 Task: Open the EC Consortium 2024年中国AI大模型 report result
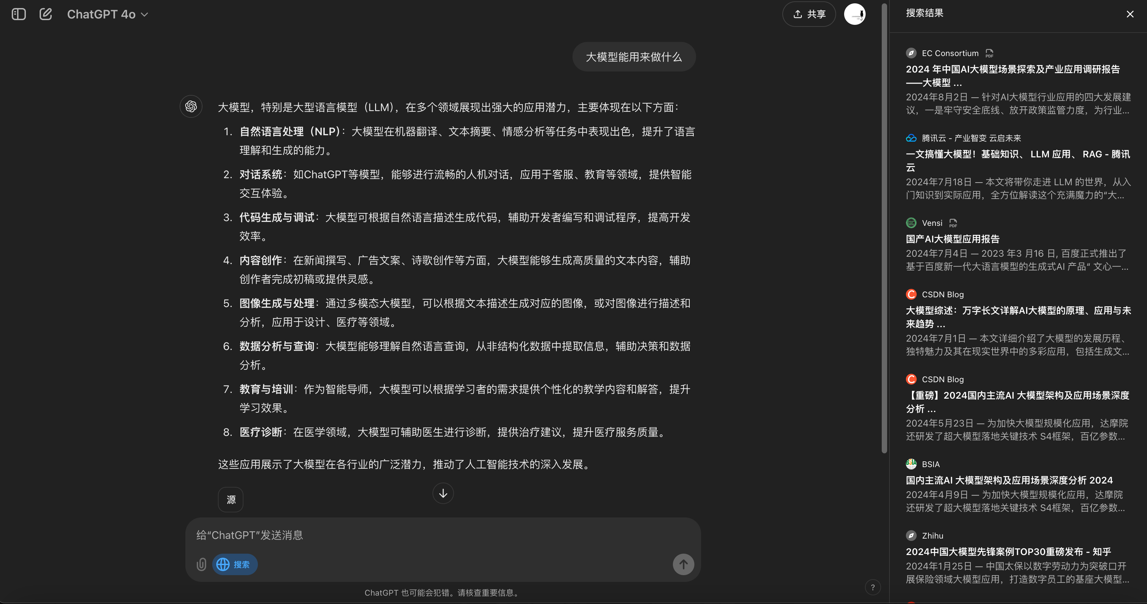click(1013, 75)
